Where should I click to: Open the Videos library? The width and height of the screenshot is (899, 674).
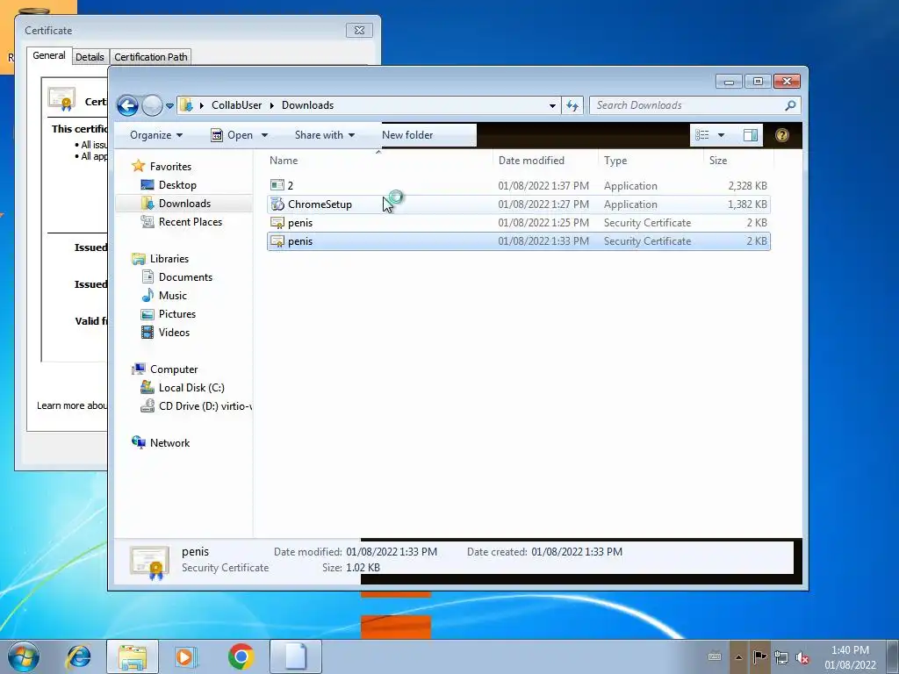[x=174, y=333]
